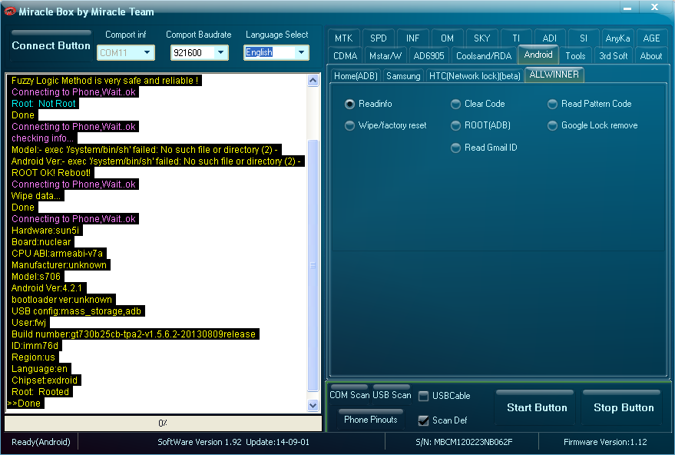Image resolution: width=675 pixels, height=455 pixels.
Task: Open Phone Pinouts
Action: pyautogui.click(x=371, y=419)
